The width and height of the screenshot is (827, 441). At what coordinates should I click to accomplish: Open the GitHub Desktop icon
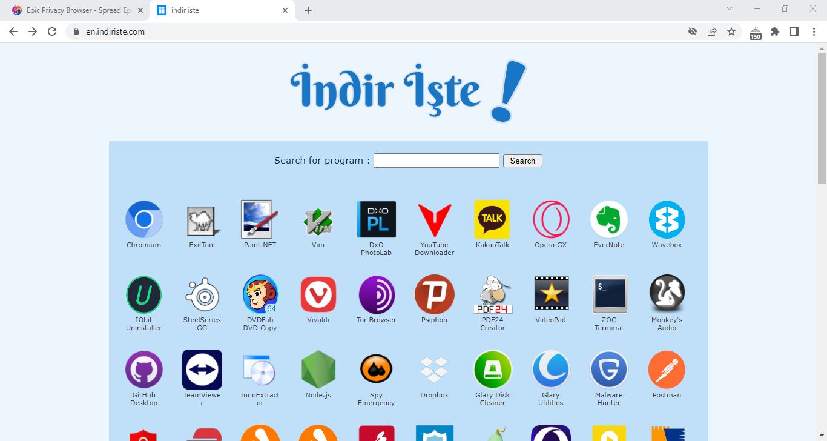(144, 370)
